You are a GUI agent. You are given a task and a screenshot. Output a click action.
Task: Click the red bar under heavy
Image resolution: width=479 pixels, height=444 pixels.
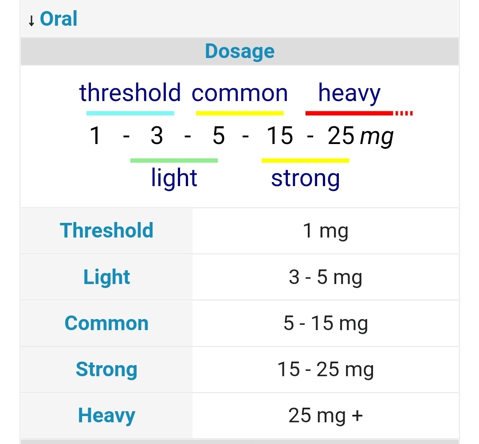coord(349,113)
